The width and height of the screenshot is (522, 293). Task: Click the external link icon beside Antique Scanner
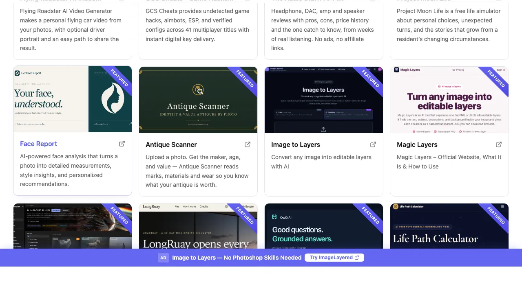coord(248,144)
